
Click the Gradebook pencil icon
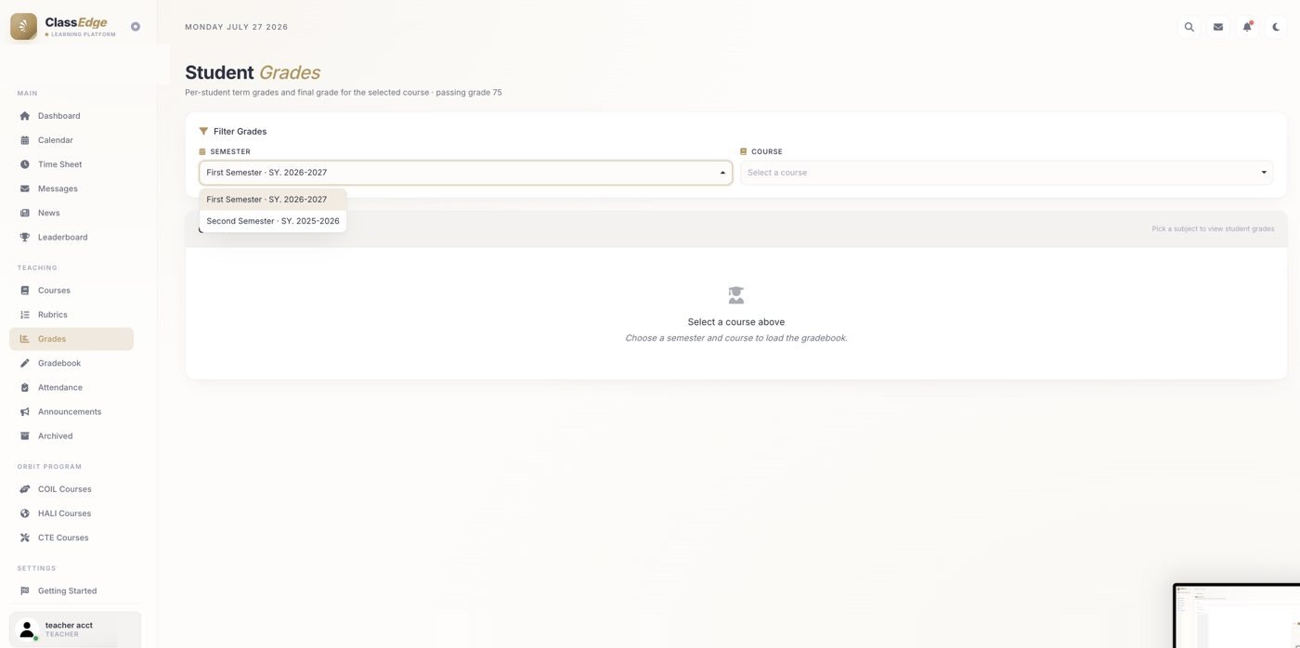(25, 363)
